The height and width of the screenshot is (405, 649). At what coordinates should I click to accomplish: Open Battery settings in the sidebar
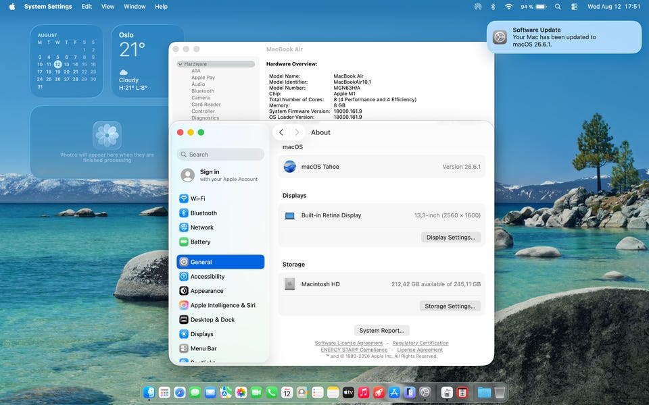coord(220,242)
